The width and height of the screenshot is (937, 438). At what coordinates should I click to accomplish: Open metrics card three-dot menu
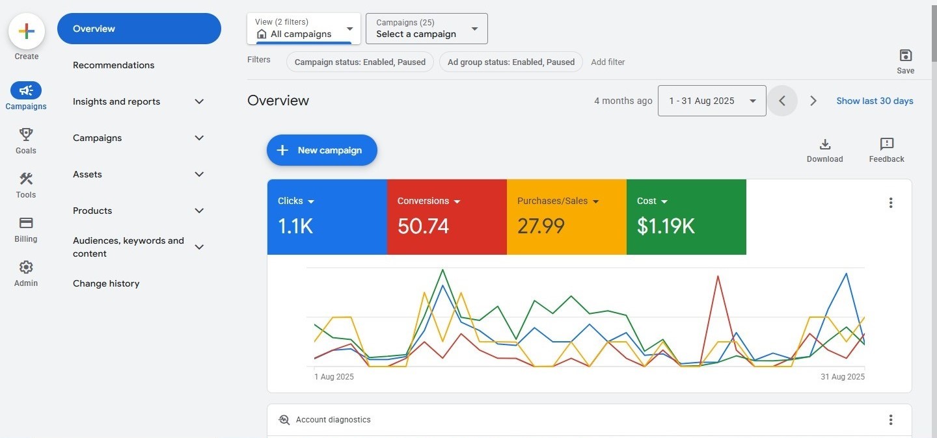tap(891, 203)
